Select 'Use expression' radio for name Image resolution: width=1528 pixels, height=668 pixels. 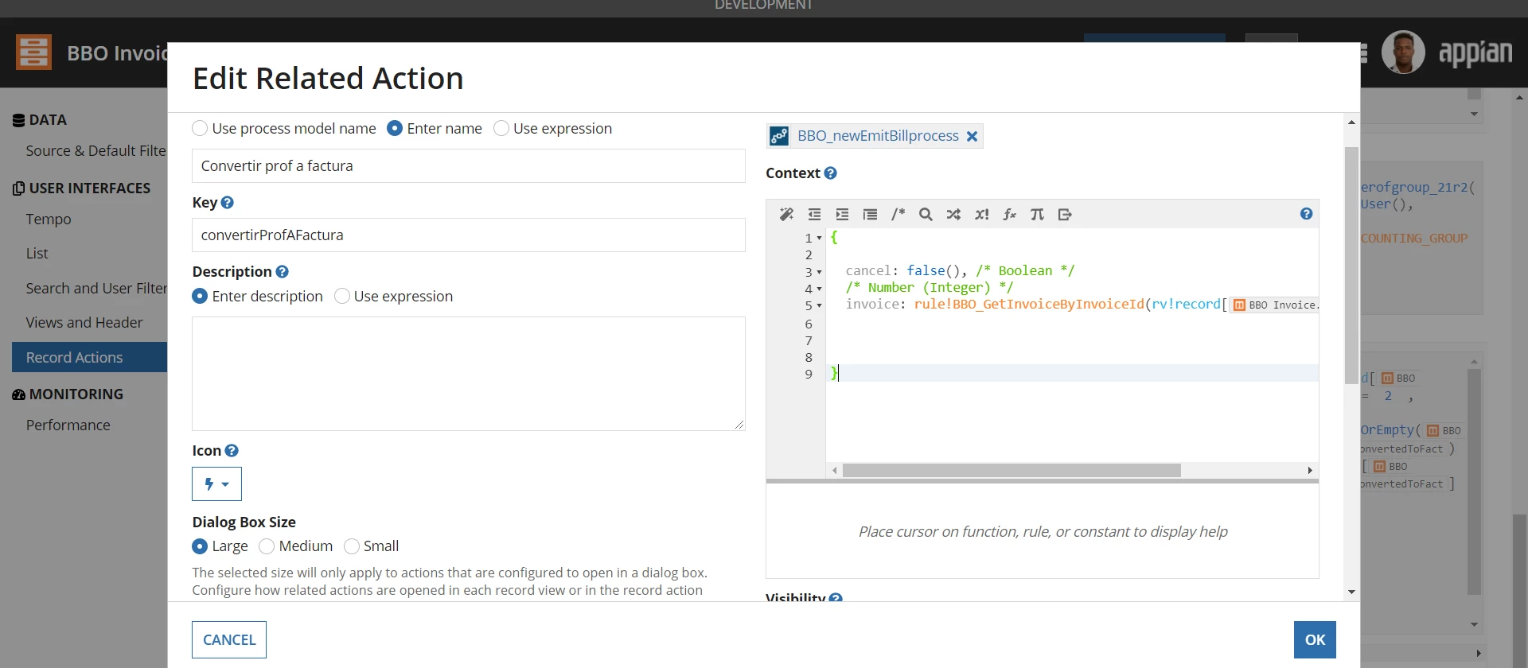[x=501, y=128]
